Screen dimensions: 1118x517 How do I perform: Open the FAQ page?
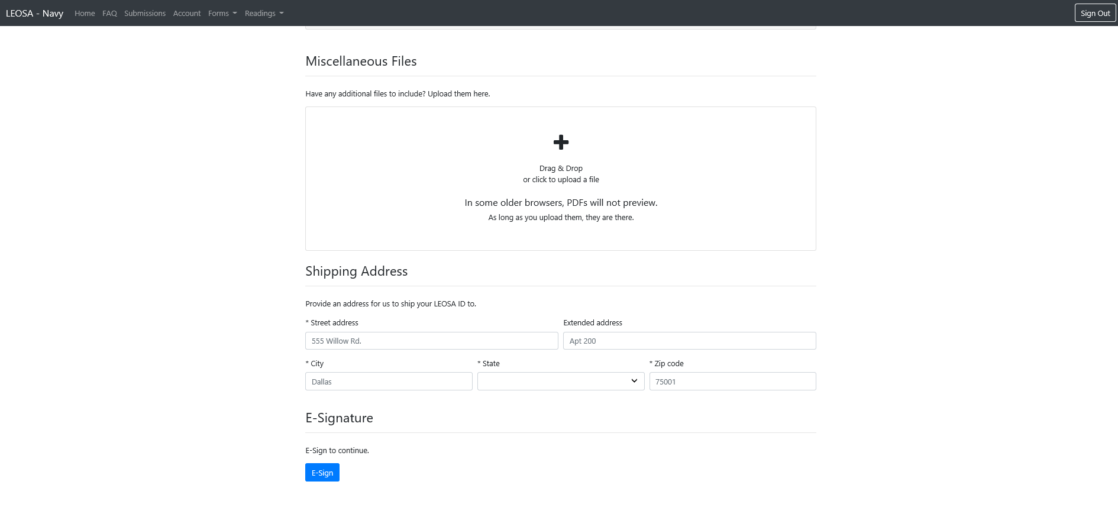pyautogui.click(x=109, y=13)
